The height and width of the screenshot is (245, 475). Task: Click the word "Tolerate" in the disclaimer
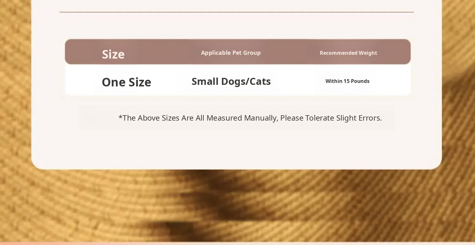click(320, 118)
